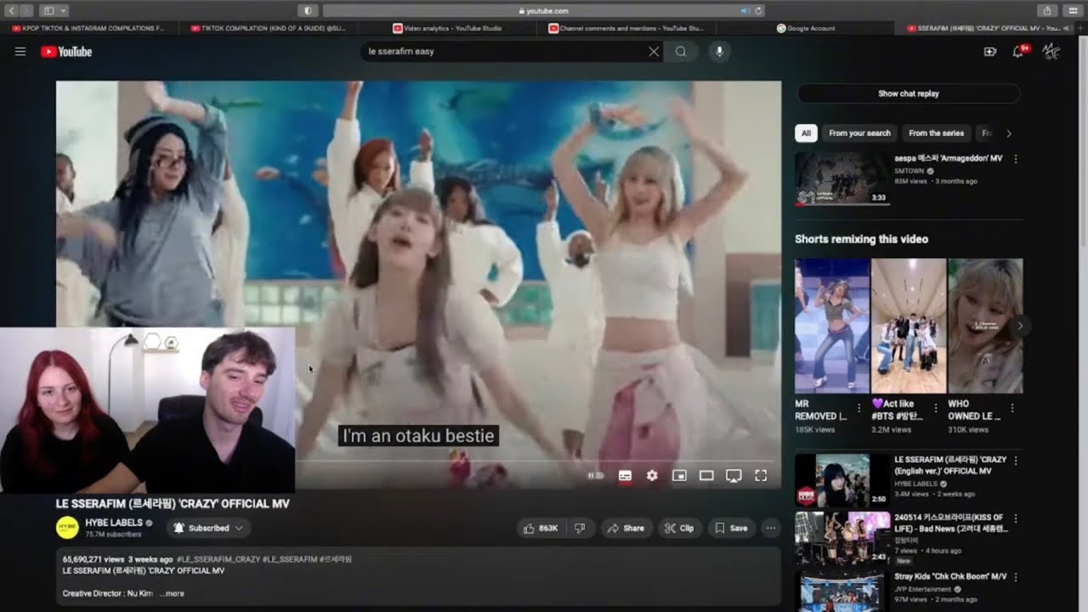Open options for CRAZY English ver.
The width and height of the screenshot is (1088, 612).
1016,461
